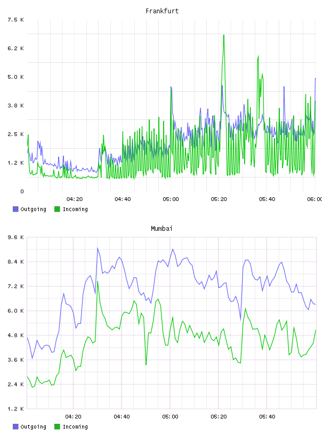Select the Outgoing label in Mumbai legend
The width and height of the screenshot is (324, 435).
point(33,427)
